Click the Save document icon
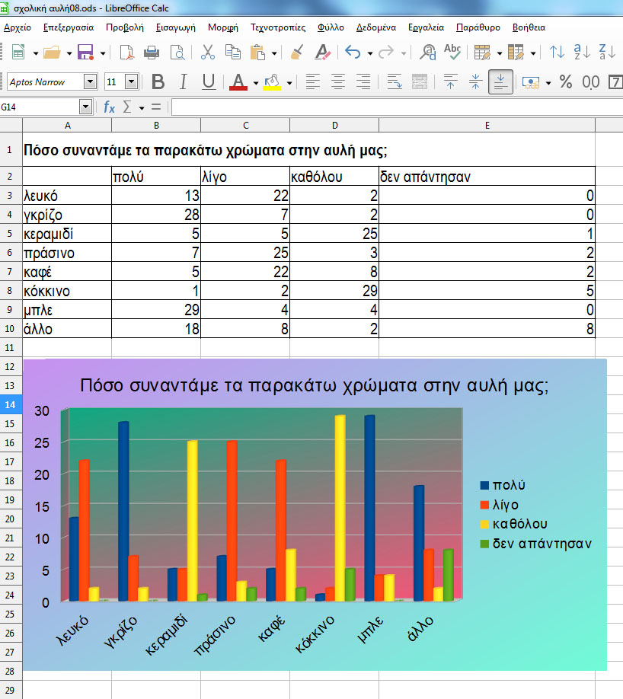This screenshot has height=699, width=623. [x=85, y=53]
